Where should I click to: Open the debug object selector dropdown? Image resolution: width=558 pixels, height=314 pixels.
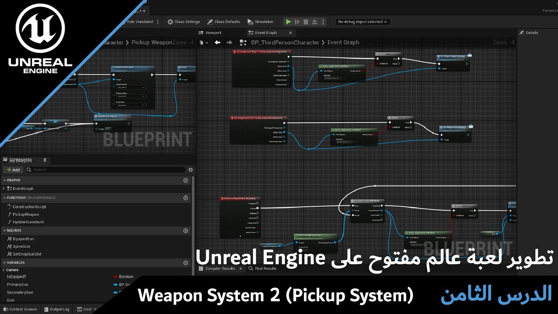point(363,22)
